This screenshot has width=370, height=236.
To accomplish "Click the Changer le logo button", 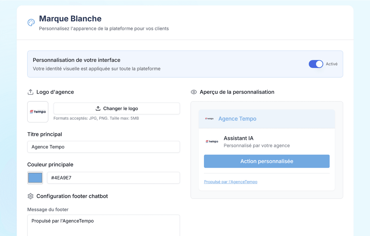I will tap(117, 108).
